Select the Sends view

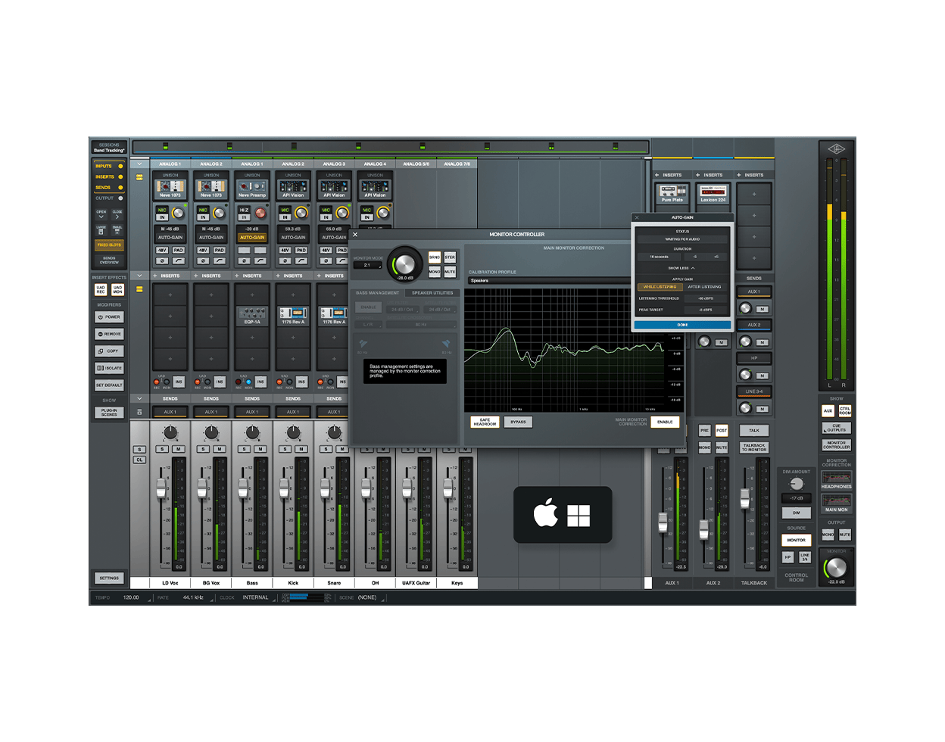pos(109,187)
